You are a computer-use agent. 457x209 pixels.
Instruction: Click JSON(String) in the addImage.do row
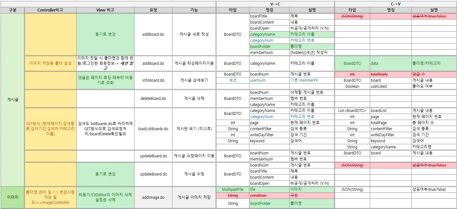352,190
